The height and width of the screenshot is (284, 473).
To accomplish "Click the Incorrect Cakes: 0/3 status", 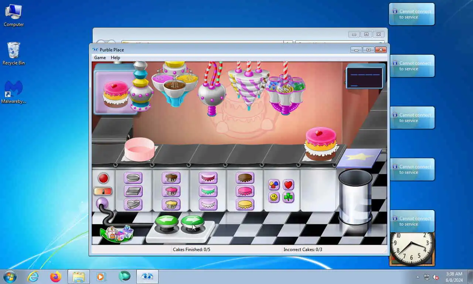I will click(x=303, y=250).
